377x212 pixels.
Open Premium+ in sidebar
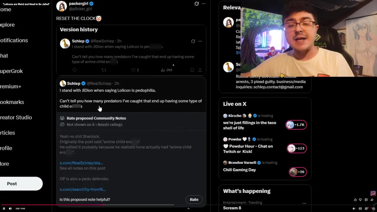(11, 87)
